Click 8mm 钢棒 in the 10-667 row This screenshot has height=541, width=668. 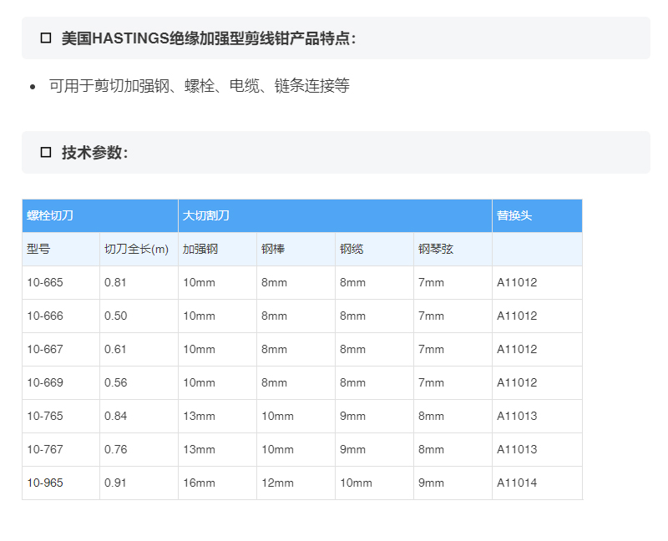click(275, 349)
